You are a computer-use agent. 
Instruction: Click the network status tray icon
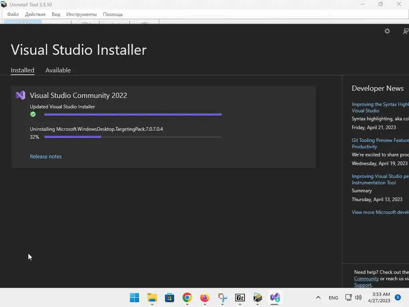click(348, 297)
